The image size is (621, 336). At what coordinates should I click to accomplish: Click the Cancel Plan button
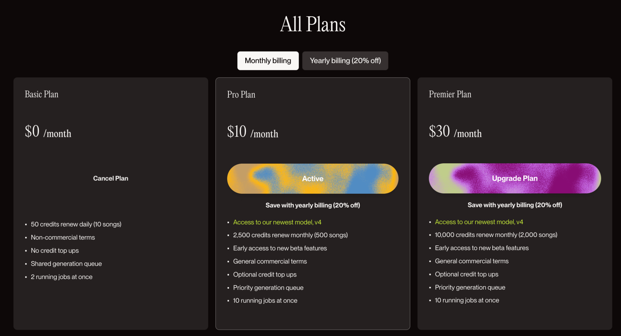click(x=111, y=178)
